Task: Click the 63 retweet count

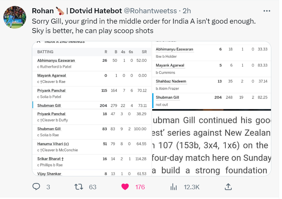Action: pos(92,187)
